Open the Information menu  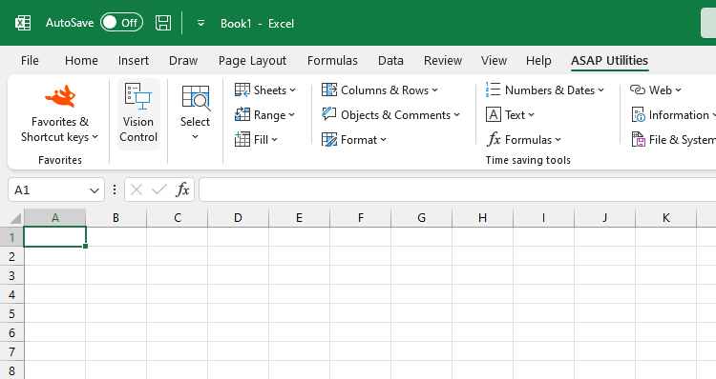[x=673, y=115]
